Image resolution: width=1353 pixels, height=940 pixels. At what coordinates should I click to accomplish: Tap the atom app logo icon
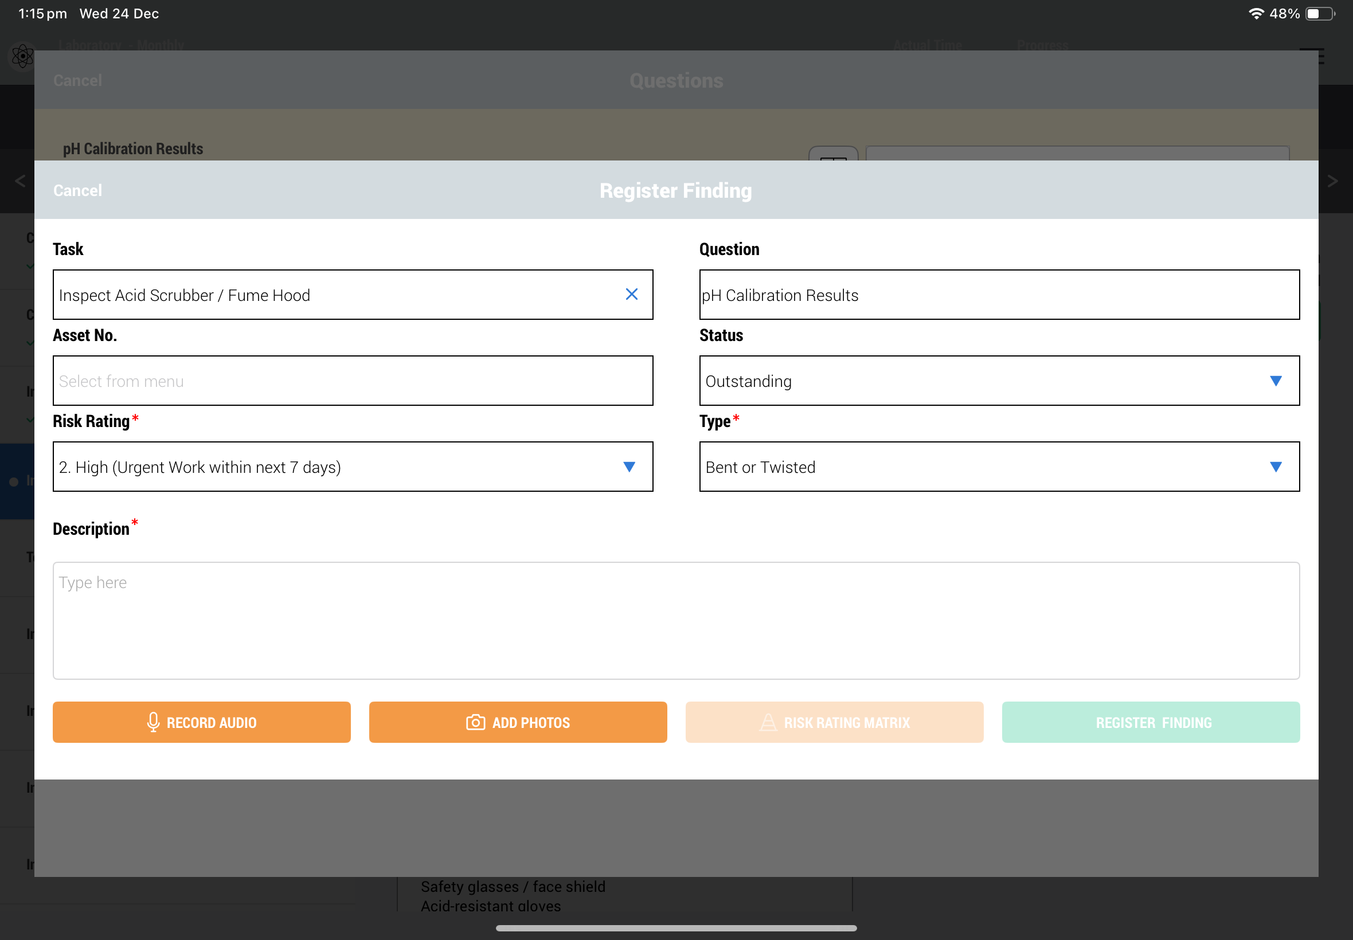coord(22,57)
